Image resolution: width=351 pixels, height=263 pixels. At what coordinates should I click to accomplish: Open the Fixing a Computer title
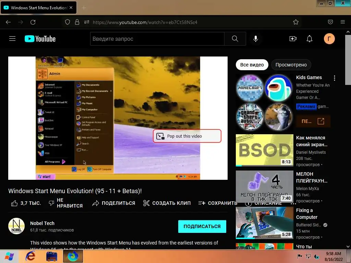[307, 214]
